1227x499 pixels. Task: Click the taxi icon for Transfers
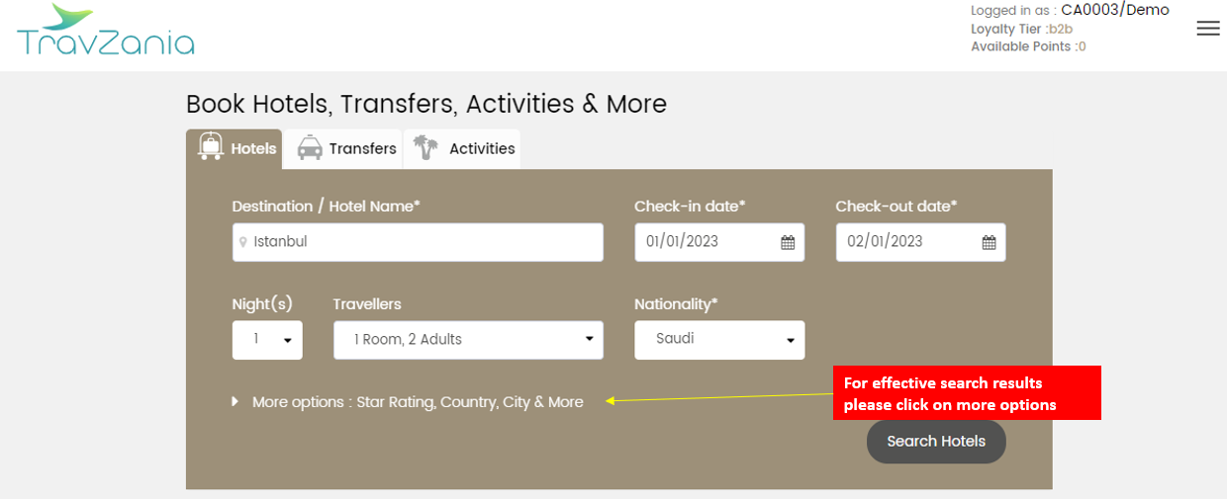click(310, 148)
